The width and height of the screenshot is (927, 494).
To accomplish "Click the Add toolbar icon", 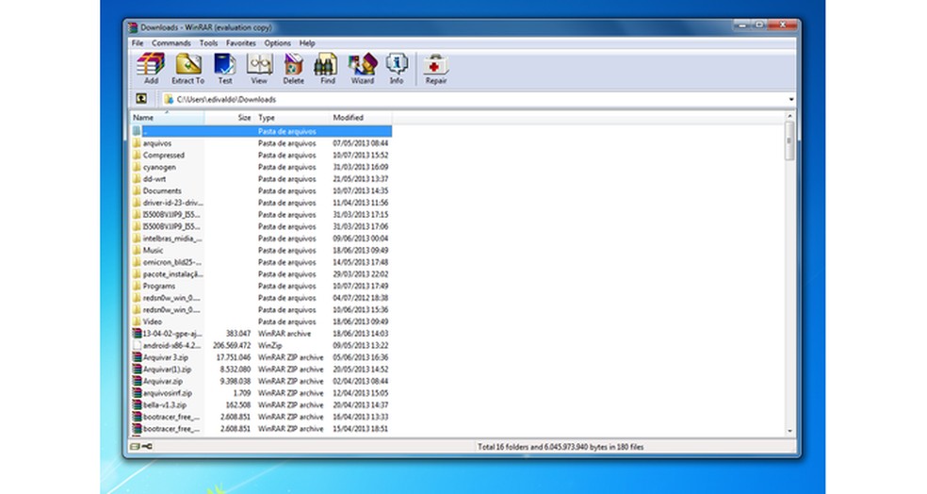I will [x=151, y=64].
